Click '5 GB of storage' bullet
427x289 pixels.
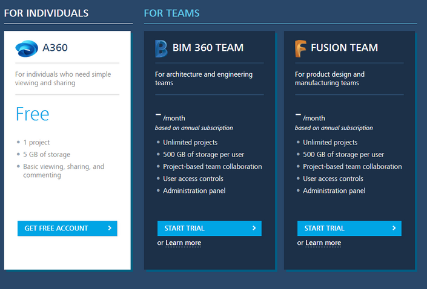tap(47, 154)
